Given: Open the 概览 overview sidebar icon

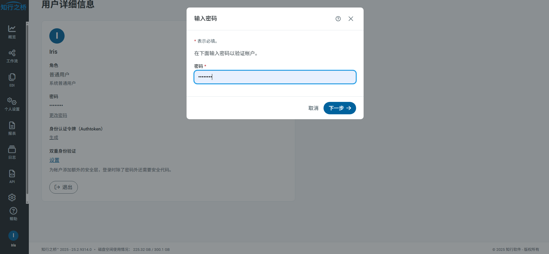Looking at the screenshot, I should click(12, 32).
